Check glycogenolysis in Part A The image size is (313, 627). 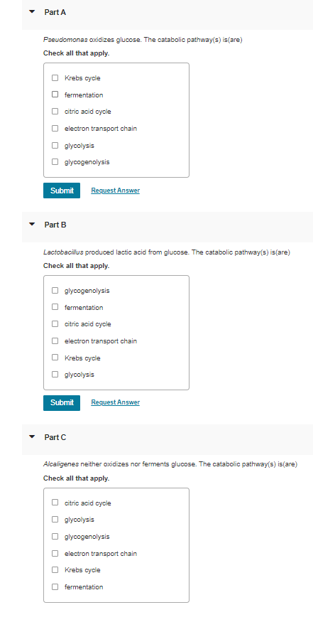tap(55, 162)
